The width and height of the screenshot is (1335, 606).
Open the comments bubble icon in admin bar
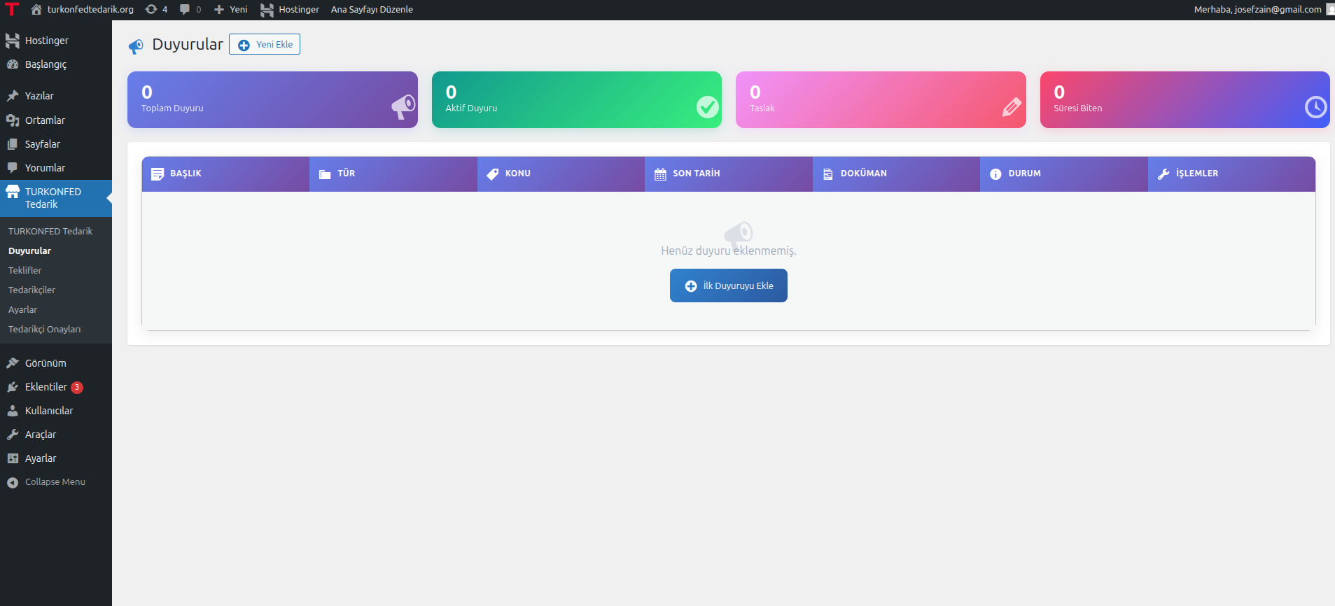pos(185,10)
